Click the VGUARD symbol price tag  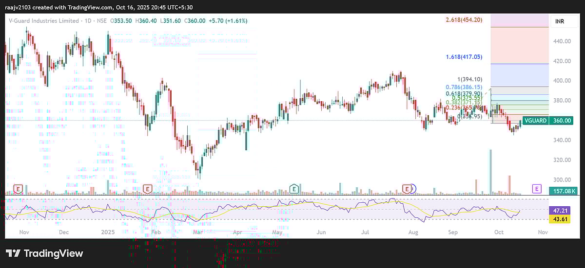(x=535, y=121)
